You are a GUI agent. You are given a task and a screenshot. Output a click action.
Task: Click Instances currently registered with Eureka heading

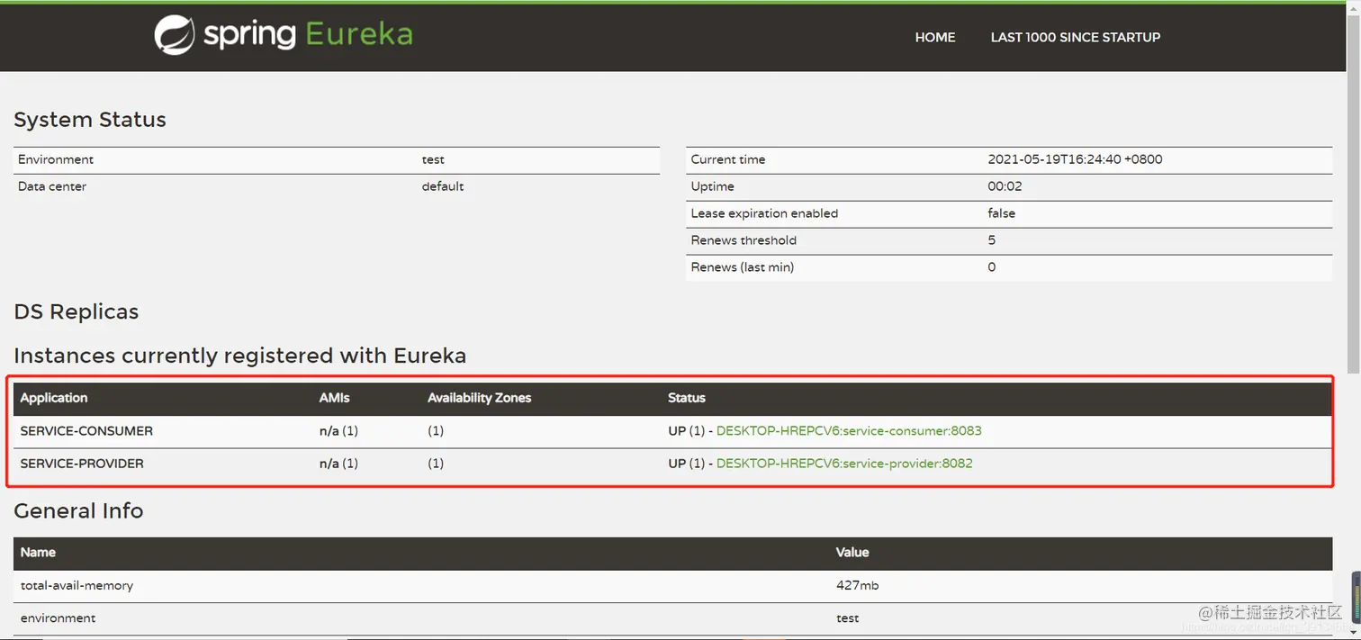240,356
